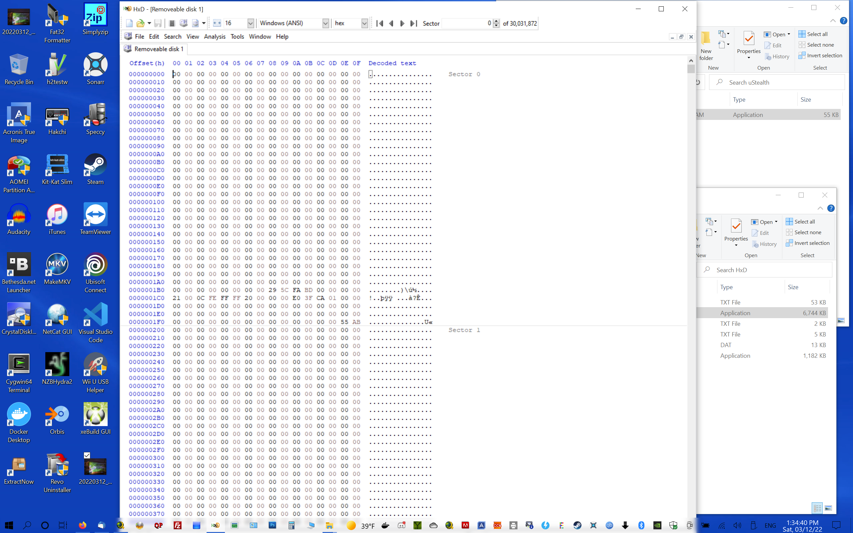Click Properties in uStealth Explorer window
The width and height of the screenshot is (853, 533).
748,44
